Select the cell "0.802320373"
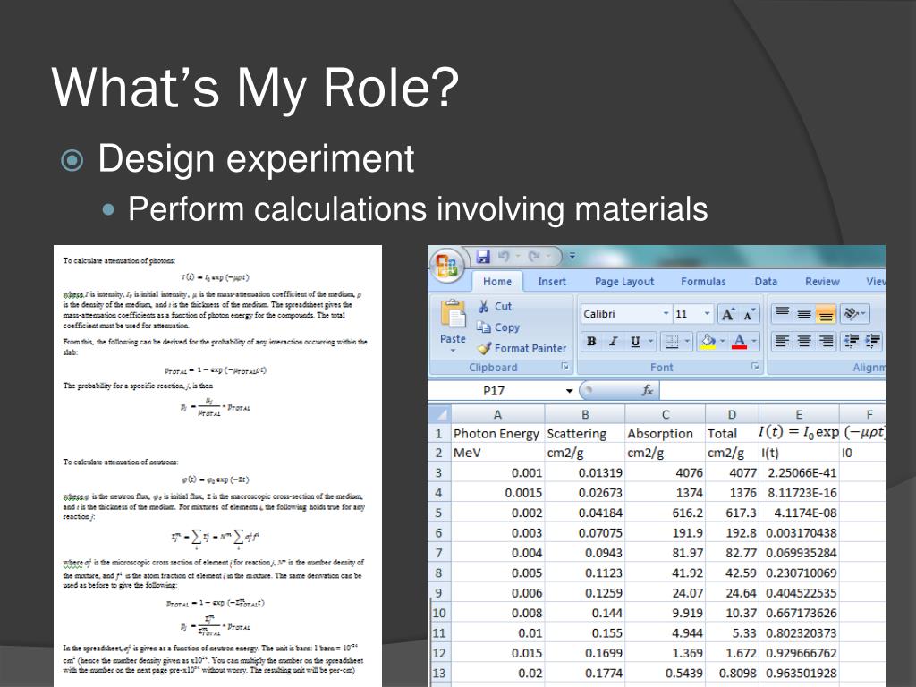The width and height of the screenshot is (916, 687). tap(799, 632)
